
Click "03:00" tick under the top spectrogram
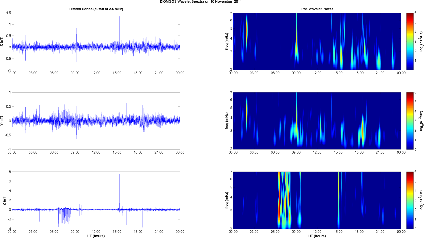[254, 73]
